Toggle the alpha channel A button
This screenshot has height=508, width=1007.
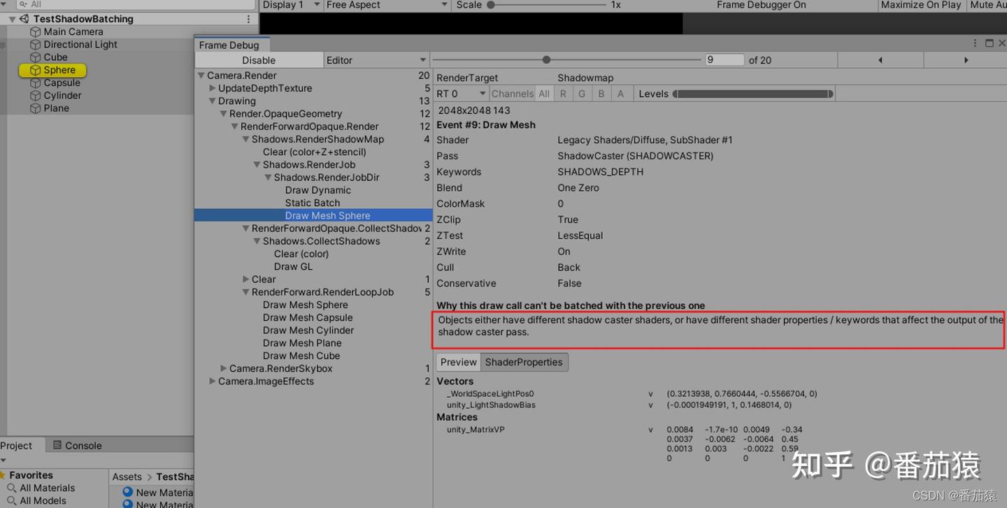[x=620, y=94]
